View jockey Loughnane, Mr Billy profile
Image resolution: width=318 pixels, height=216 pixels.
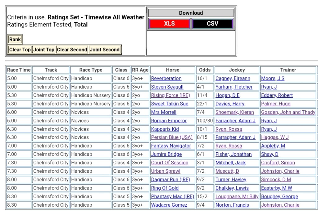(x=237, y=196)
